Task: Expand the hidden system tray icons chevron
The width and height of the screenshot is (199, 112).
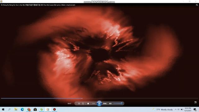Action: click(176, 110)
